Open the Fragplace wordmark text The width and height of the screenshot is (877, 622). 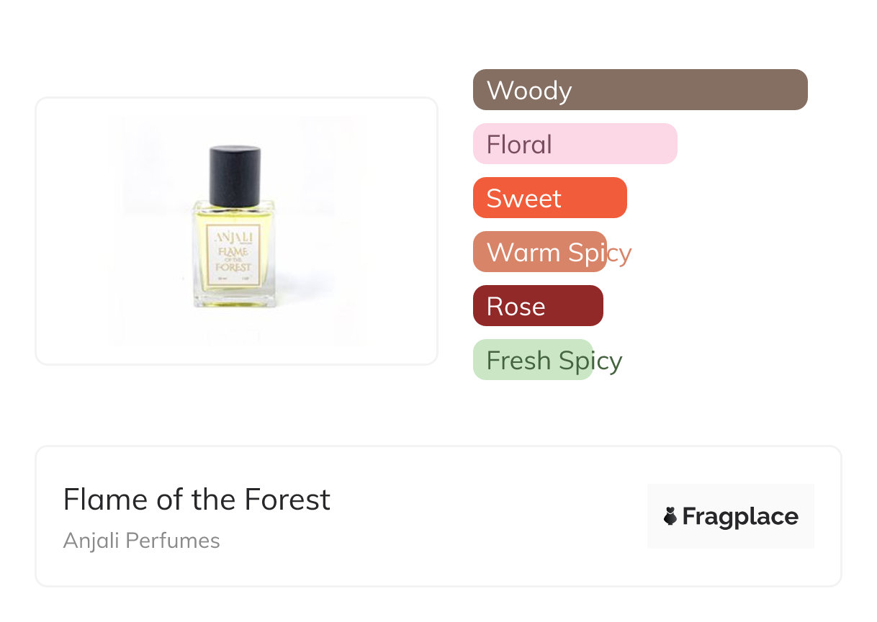[740, 517]
